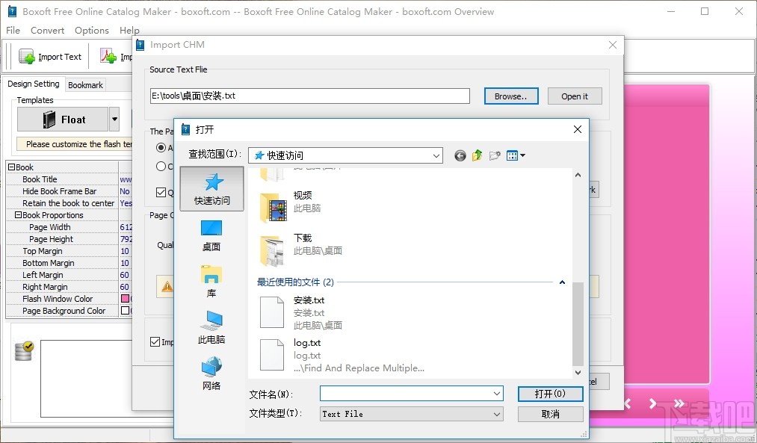Click the Up One Level folder icon
The height and width of the screenshot is (443, 757).
pos(476,155)
